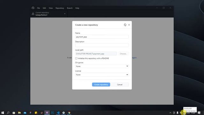Close the Create a new repository dialog
The image size is (204, 115).
129,25
